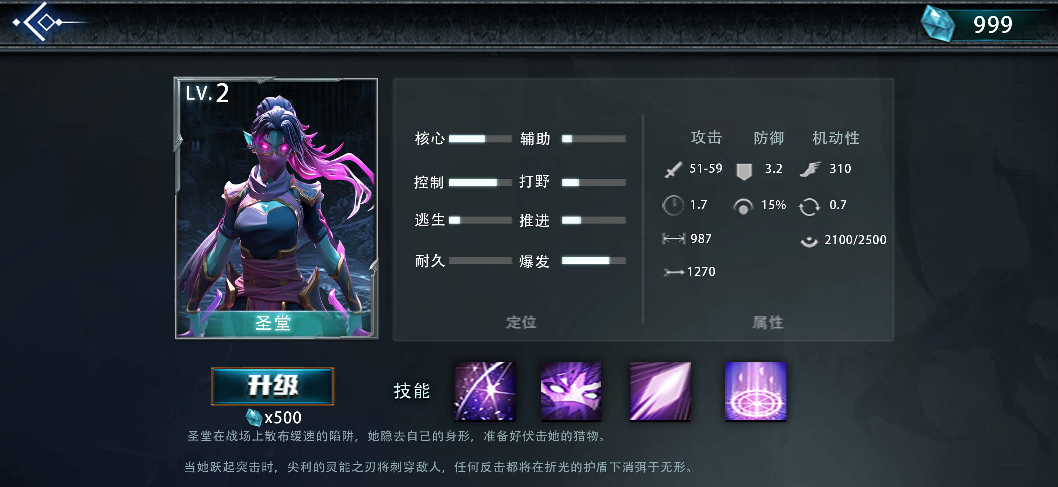The width and height of the screenshot is (1058, 487).
Task: Click the 升级 upgrade button
Action: [x=273, y=386]
